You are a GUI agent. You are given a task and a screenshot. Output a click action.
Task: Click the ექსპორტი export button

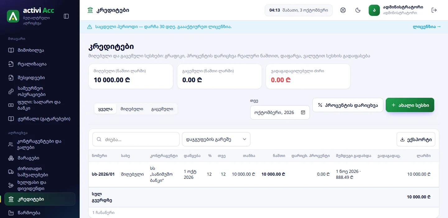(x=416, y=139)
